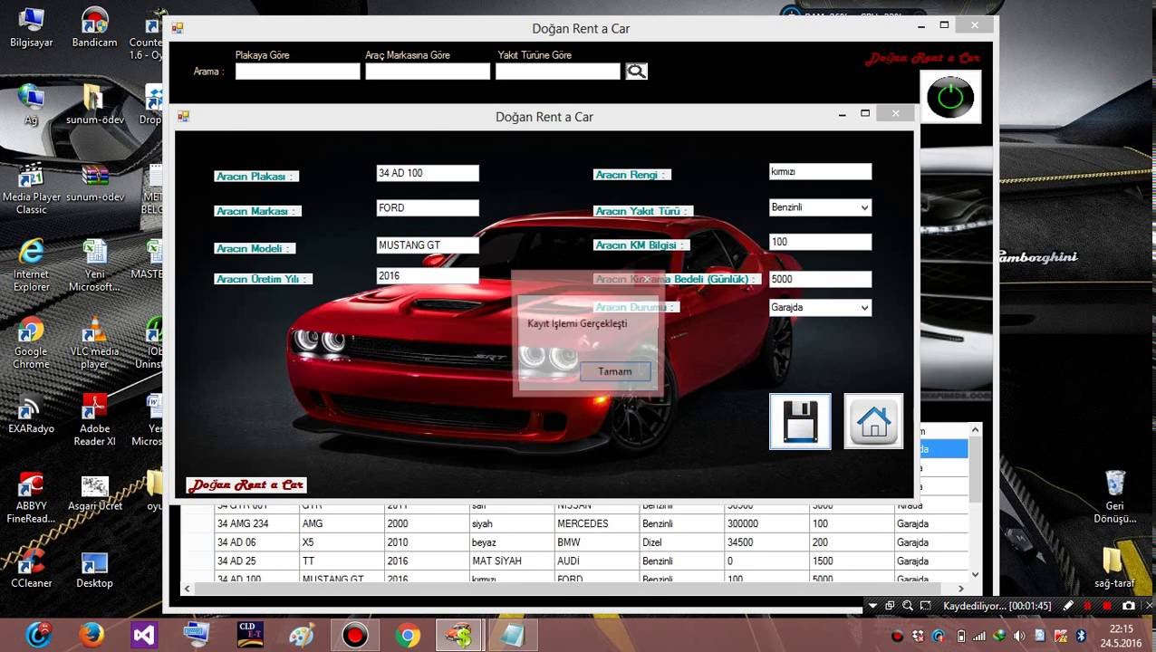Open the Ağ network desktop icon
Screen dimensions: 1156x652
pos(31,105)
